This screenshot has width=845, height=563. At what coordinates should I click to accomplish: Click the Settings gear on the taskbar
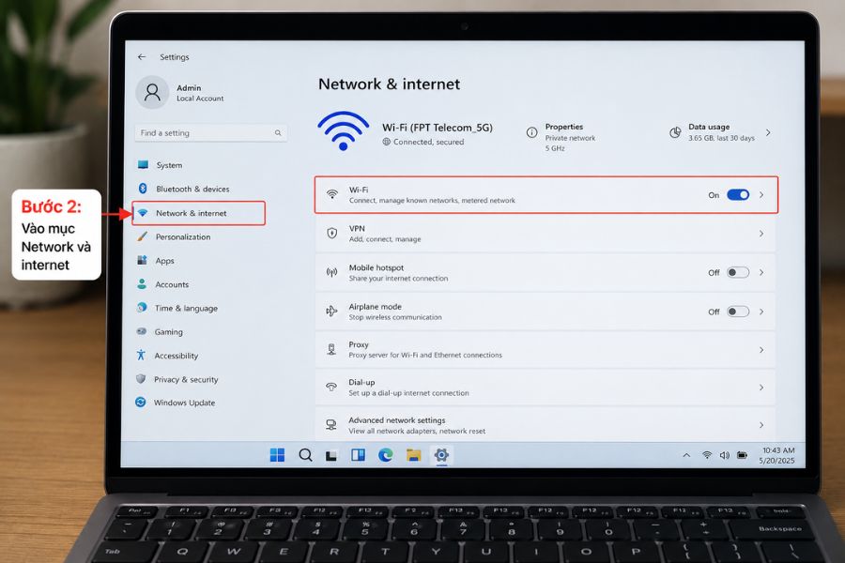coord(441,455)
